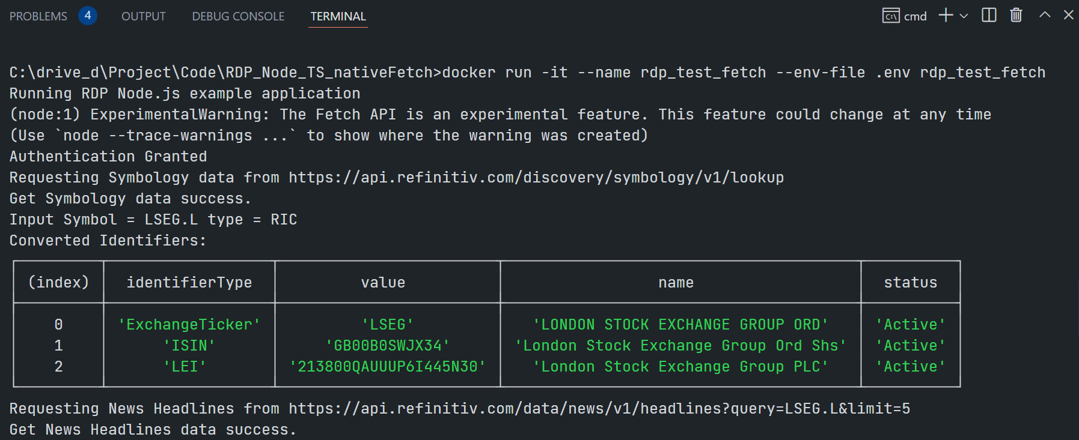The image size is (1079, 440).
Task: Click index 0 in the table
Action: coord(58,325)
